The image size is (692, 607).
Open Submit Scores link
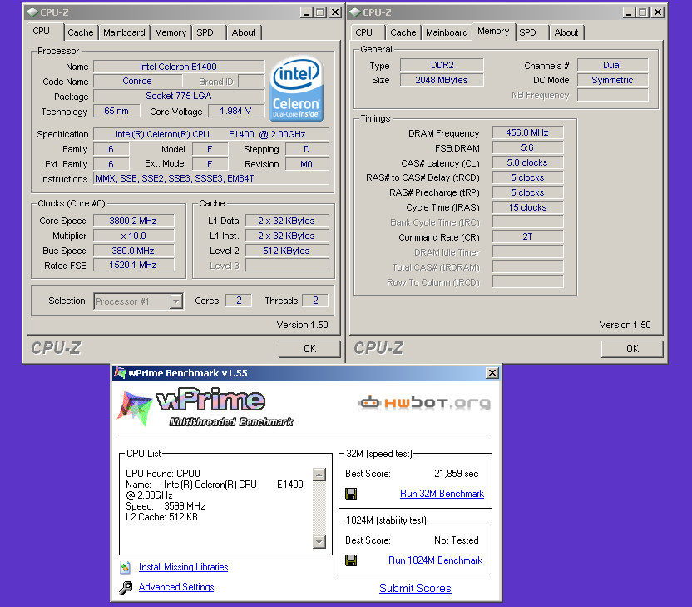tap(415, 588)
